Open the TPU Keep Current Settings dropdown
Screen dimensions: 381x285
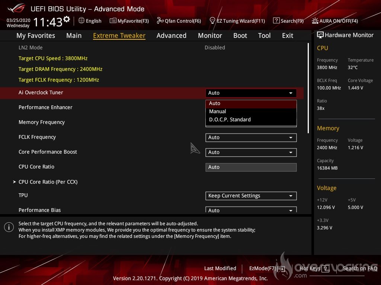(251, 196)
